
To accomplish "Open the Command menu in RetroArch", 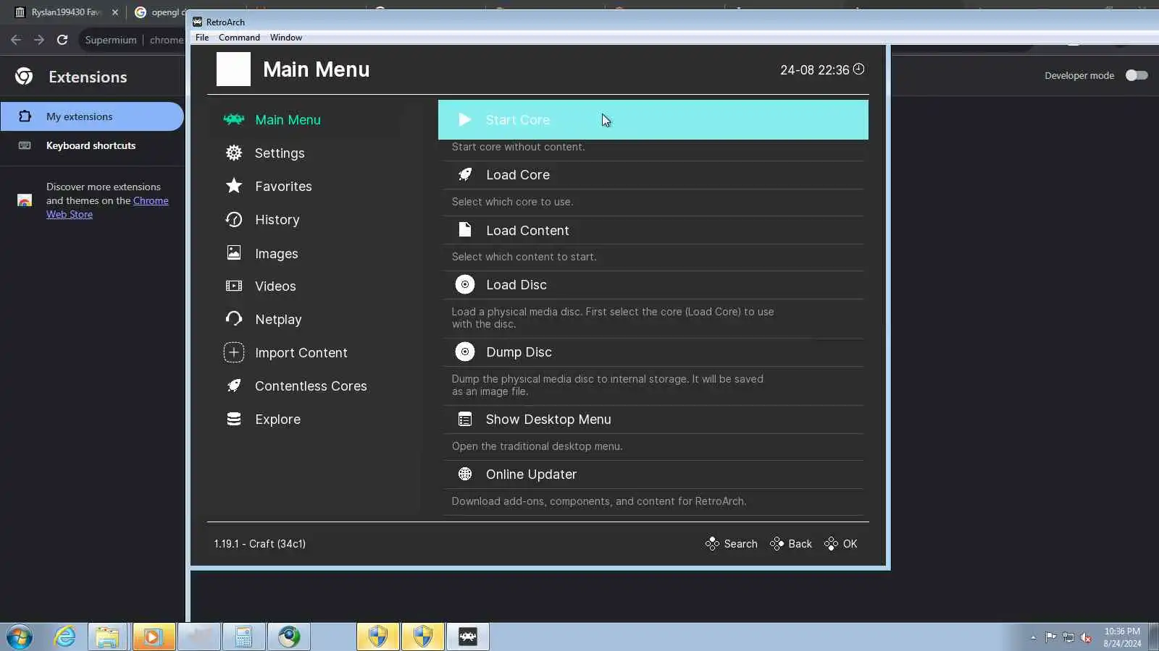I will [x=239, y=38].
